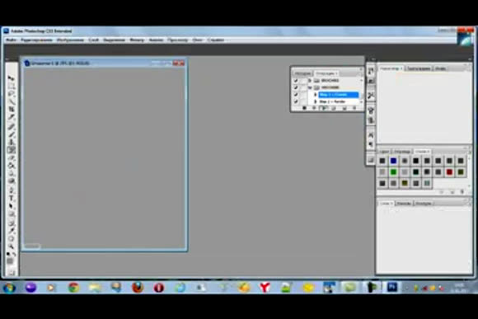478x319 pixels.
Task: Toggle dialog box for highlighted action
Action: pos(303,95)
